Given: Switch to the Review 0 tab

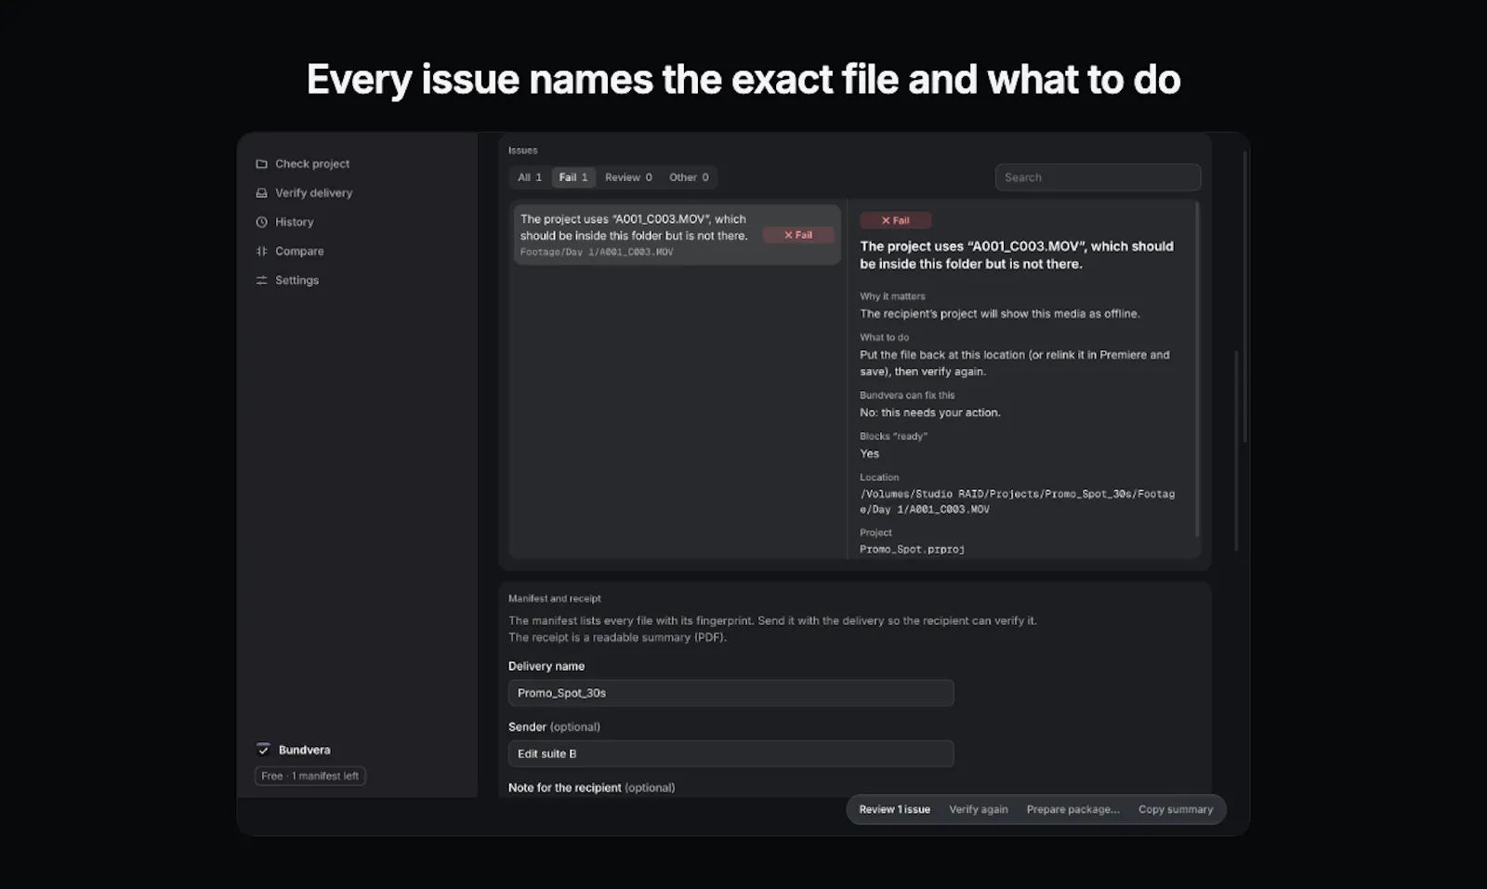Looking at the screenshot, I should (x=628, y=177).
